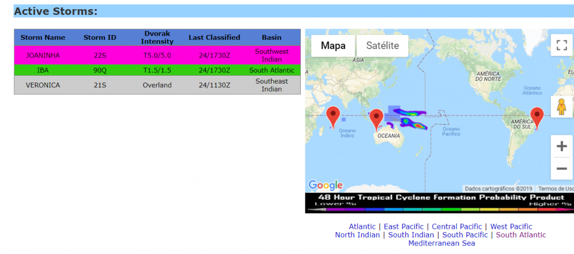Open the West Pacific basin link
574x254 pixels.
pos(511,226)
